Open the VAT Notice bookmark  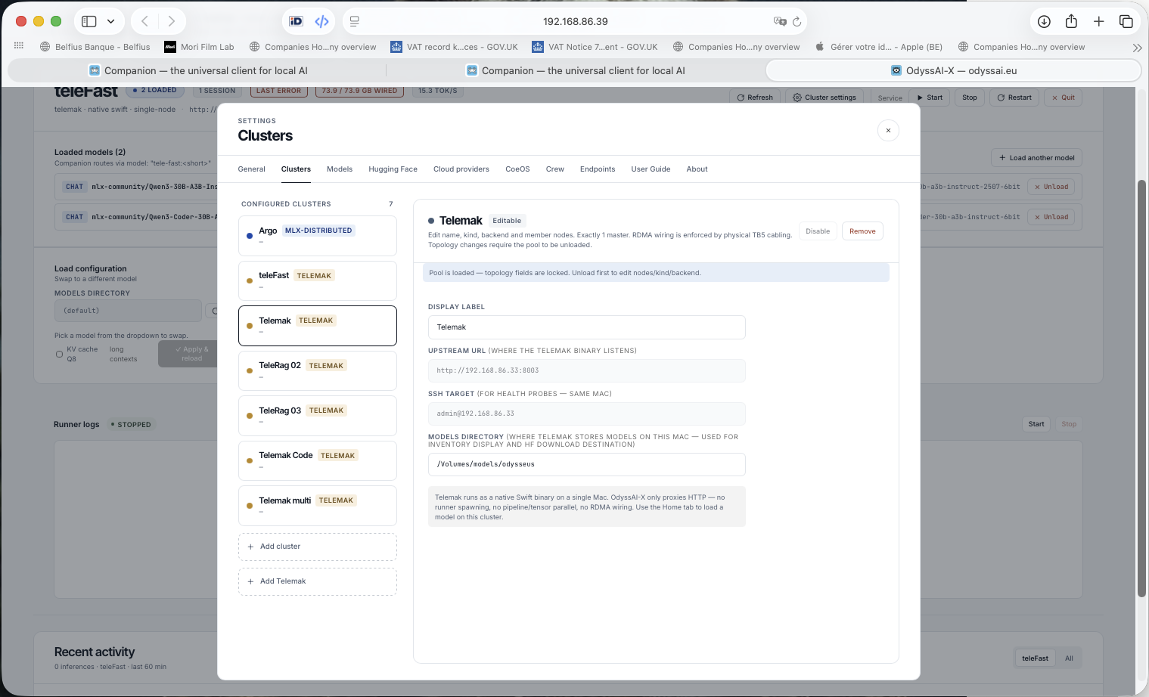[595, 47]
